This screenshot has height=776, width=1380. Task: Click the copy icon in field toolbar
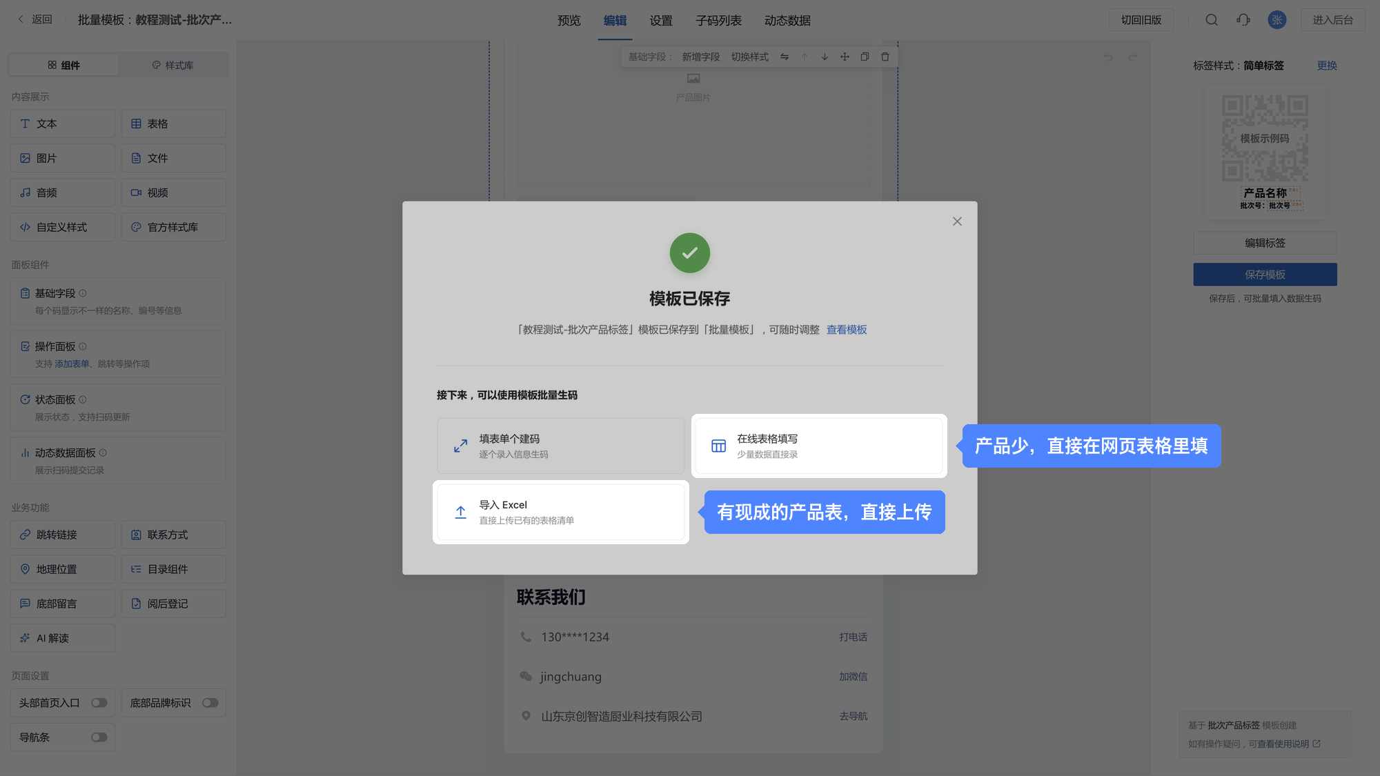865,57
